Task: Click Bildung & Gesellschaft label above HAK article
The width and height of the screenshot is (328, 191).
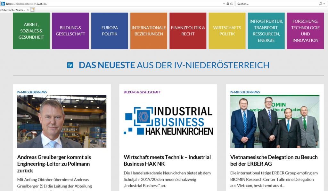Action: [x=142, y=92]
